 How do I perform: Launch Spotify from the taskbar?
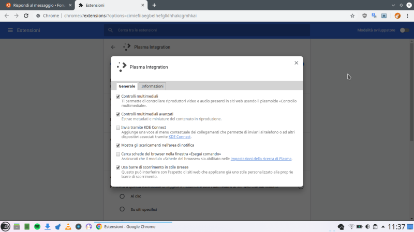[37, 226]
